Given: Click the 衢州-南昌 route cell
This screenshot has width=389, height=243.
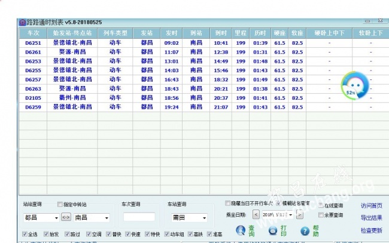Looking at the screenshot, I should (x=72, y=98).
